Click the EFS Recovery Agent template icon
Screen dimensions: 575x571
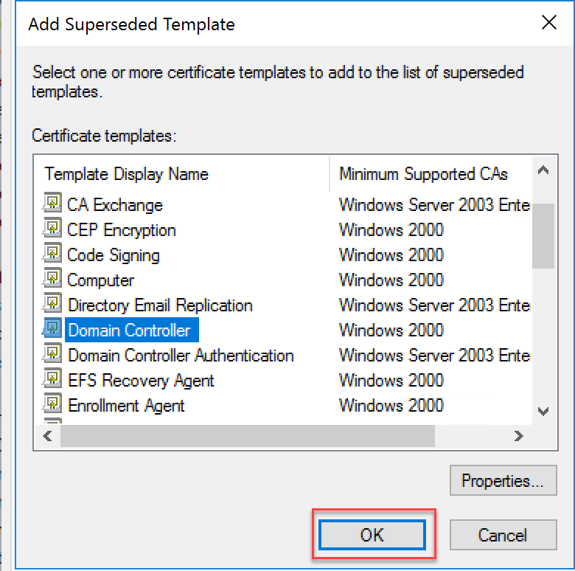click(x=52, y=380)
